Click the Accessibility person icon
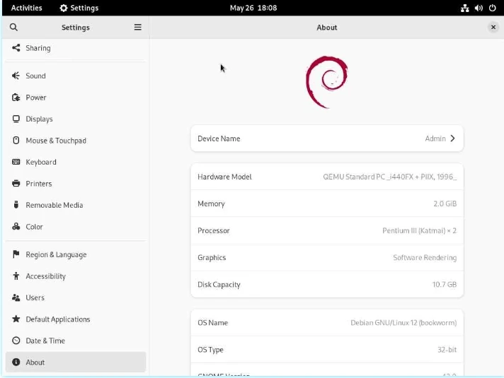Screen dimensions: 504x378 pos(16,276)
